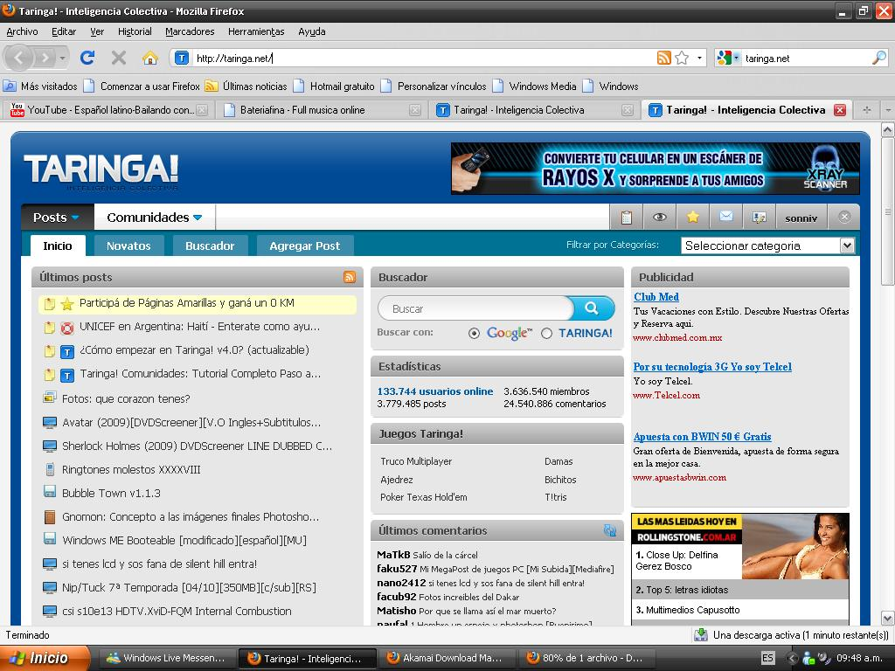Click the TARINGA! logo

pos(101,170)
